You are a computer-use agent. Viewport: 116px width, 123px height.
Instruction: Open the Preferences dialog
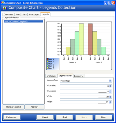12,117
